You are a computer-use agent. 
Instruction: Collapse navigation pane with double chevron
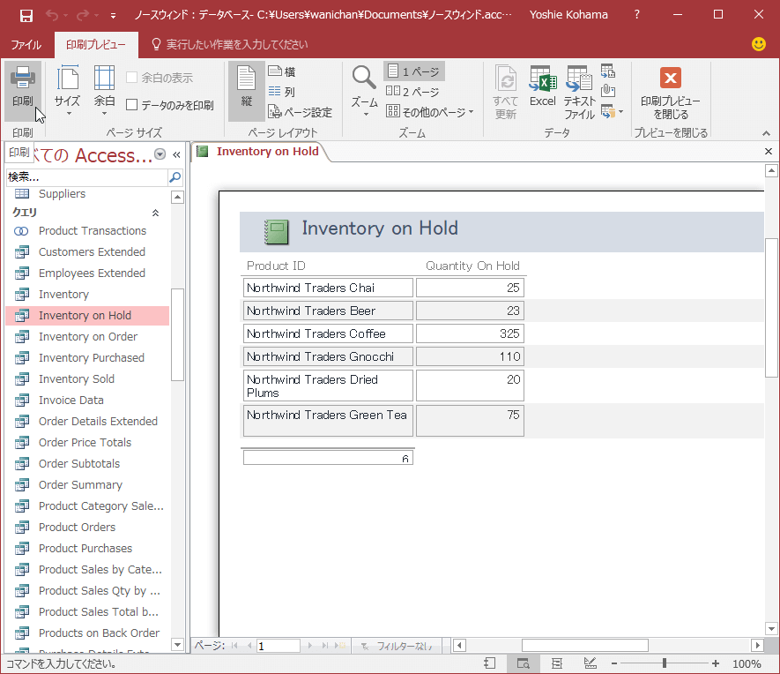(176, 154)
